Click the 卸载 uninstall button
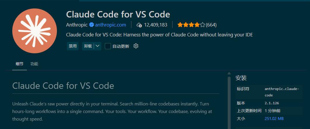 [88, 46]
